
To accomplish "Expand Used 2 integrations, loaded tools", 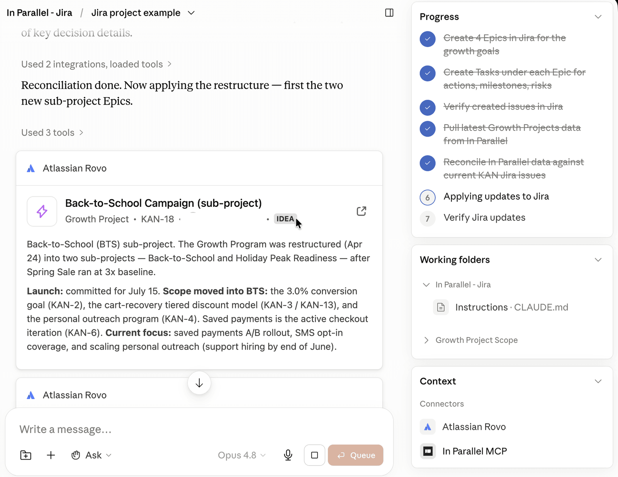I will 97,64.
